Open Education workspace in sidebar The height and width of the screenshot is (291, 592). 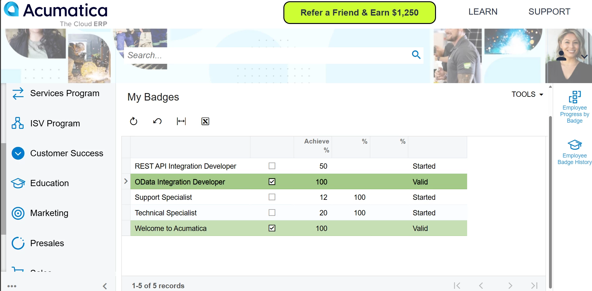[x=50, y=183]
